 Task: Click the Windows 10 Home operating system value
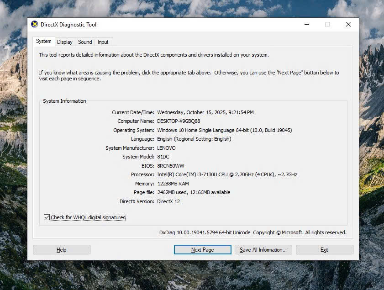click(224, 130)
